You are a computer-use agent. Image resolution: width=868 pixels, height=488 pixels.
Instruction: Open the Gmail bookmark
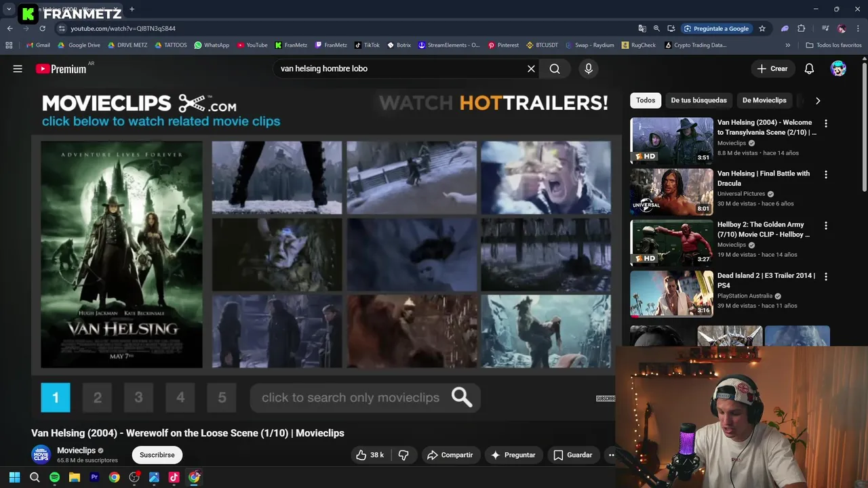(38, 45)
